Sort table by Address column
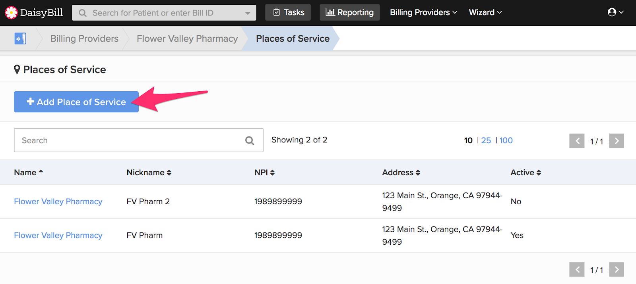The height and width of the screenshot is (284, 636). (401, 173)
